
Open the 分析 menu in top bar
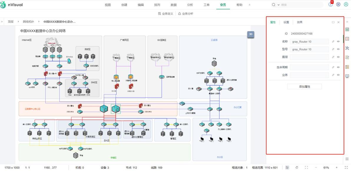(190, 5)
